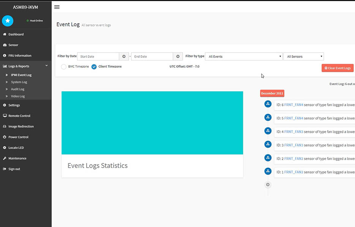Click the Start Date input field
Screen dimensions: 355x227
click(x=98, y=56)
